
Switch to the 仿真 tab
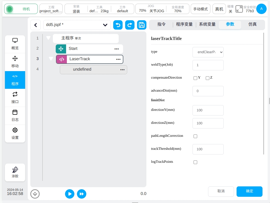[x=252, y=24]
